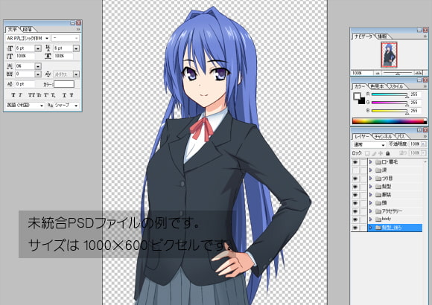Toggle Superscript text style
Viewport: 432px width, 305px height.
(45, 94)
